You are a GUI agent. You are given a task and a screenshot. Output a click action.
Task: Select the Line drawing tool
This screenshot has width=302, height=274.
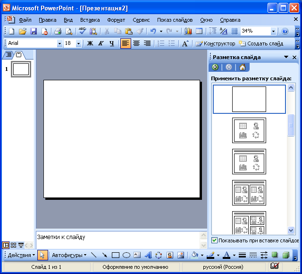click(94, 255)
